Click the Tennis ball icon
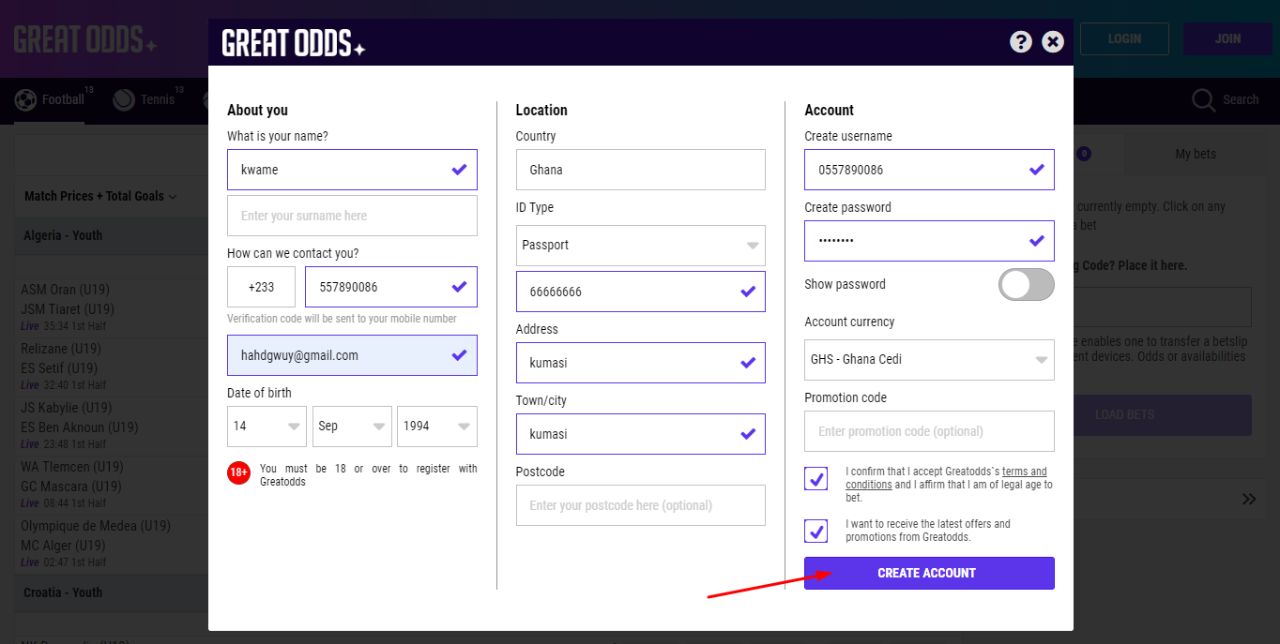1280x644 pixels. (x=124, y=99)
